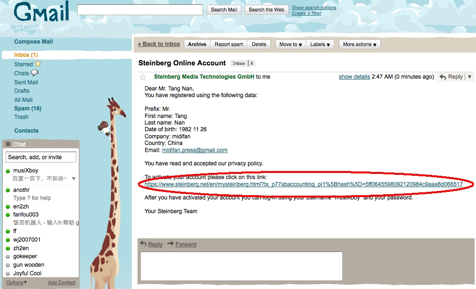Click the Search the Web button
The image size is (476, 289).
266,9
